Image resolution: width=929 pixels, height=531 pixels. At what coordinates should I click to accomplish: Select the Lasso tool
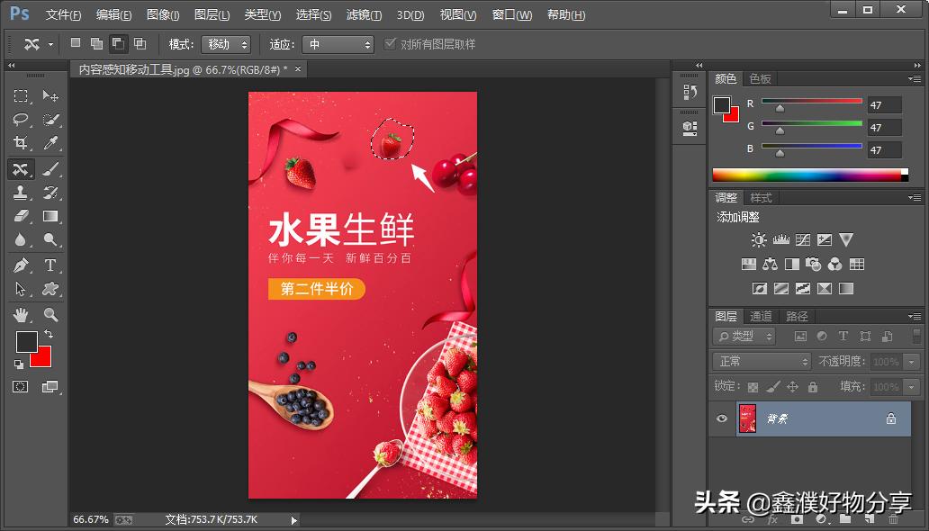[x=22, y=120]
